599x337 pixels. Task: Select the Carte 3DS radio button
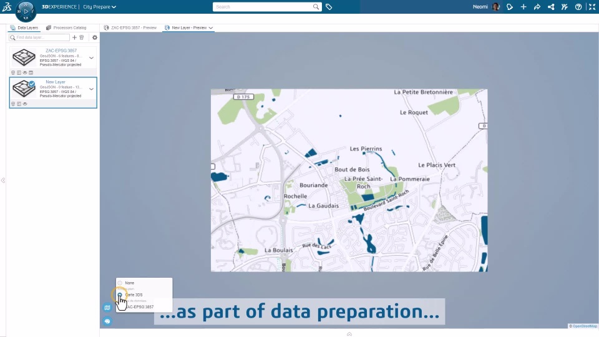[120, 295]
